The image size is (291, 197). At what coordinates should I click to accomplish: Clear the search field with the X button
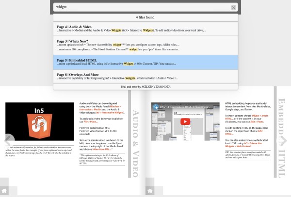point(233,8)
